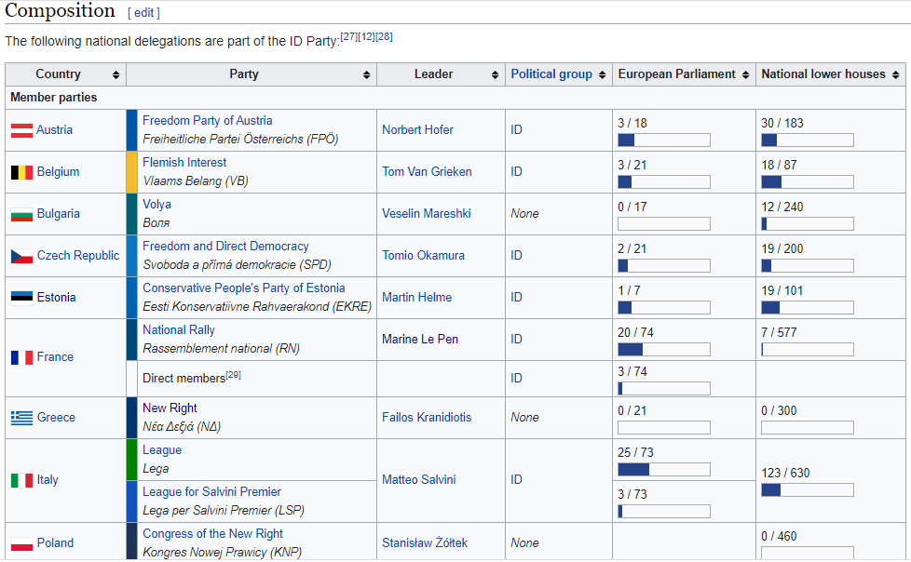Screen dimensions: 911x562
Task: Sort table by Country column arrows
Action: point(116,74)
